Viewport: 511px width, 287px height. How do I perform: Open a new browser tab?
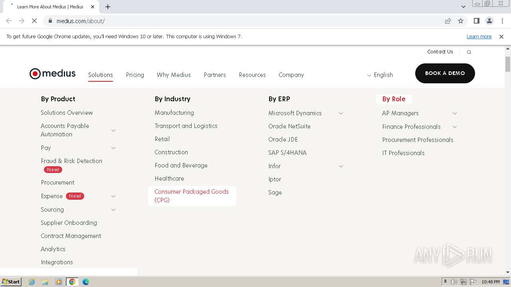point(108,7)
